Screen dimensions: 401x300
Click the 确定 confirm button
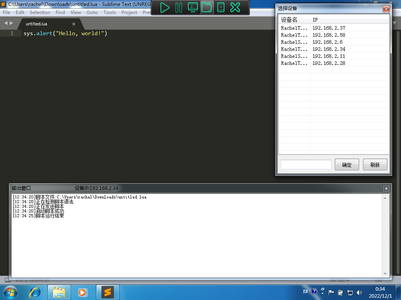point(347,164)
